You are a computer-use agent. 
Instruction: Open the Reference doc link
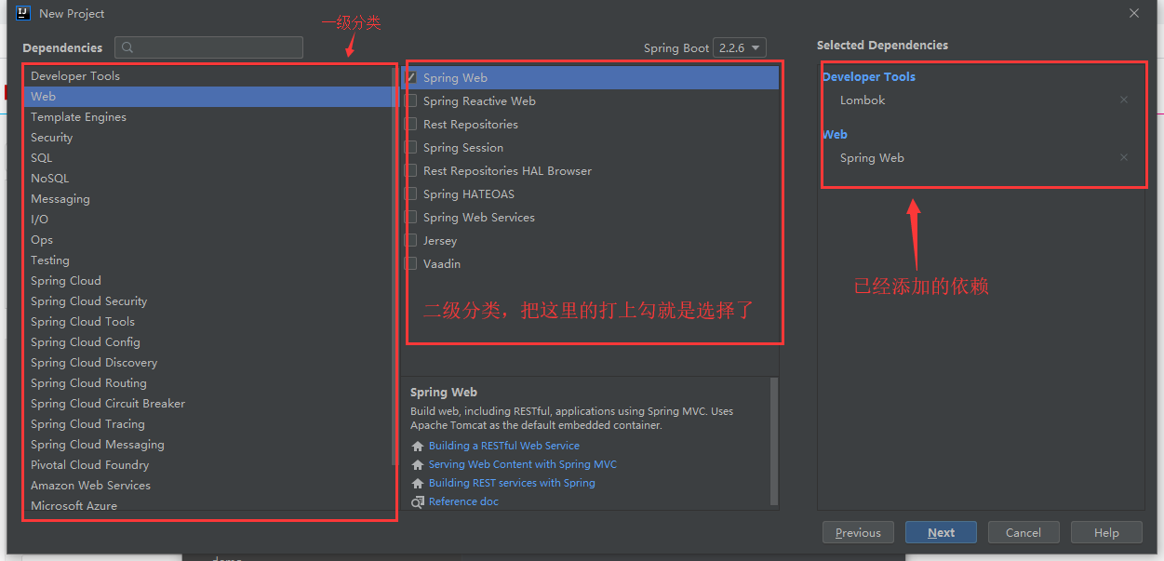pos(463,501)
